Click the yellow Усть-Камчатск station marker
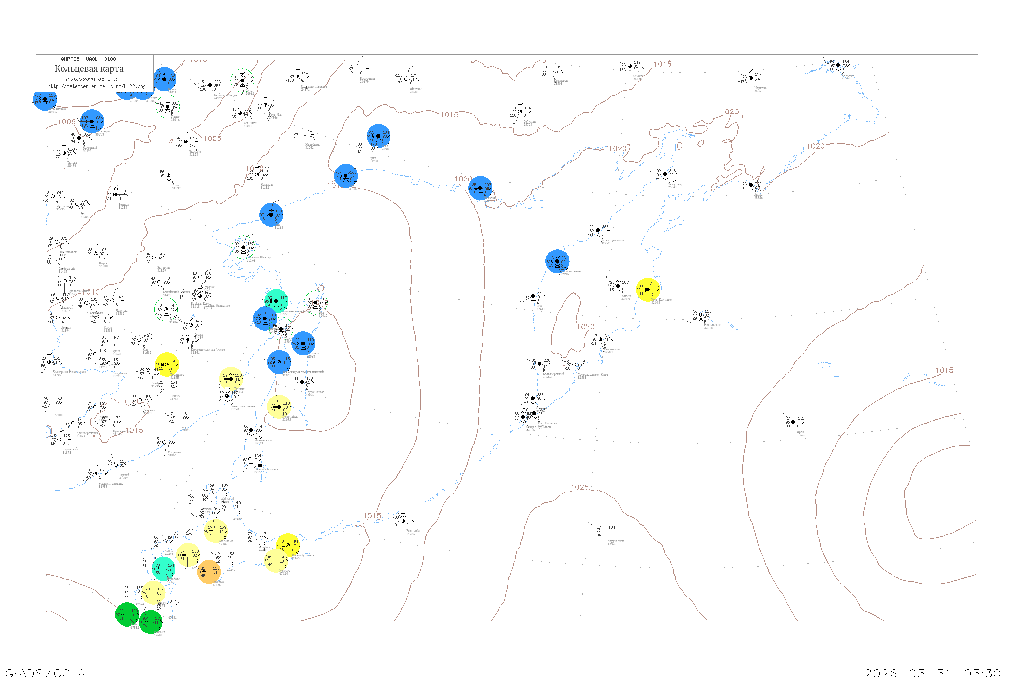The width and height of the screenshot is (1022, 681). point(648,290)
